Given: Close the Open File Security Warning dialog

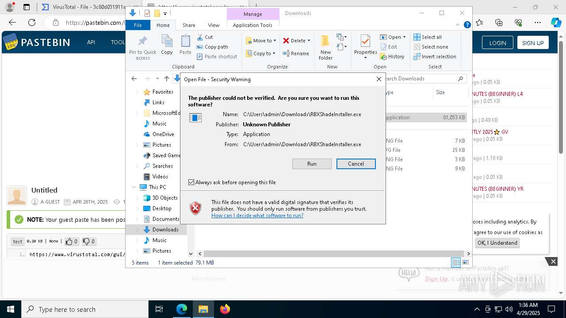Looking at the screenshot, I should coord(379,79).
